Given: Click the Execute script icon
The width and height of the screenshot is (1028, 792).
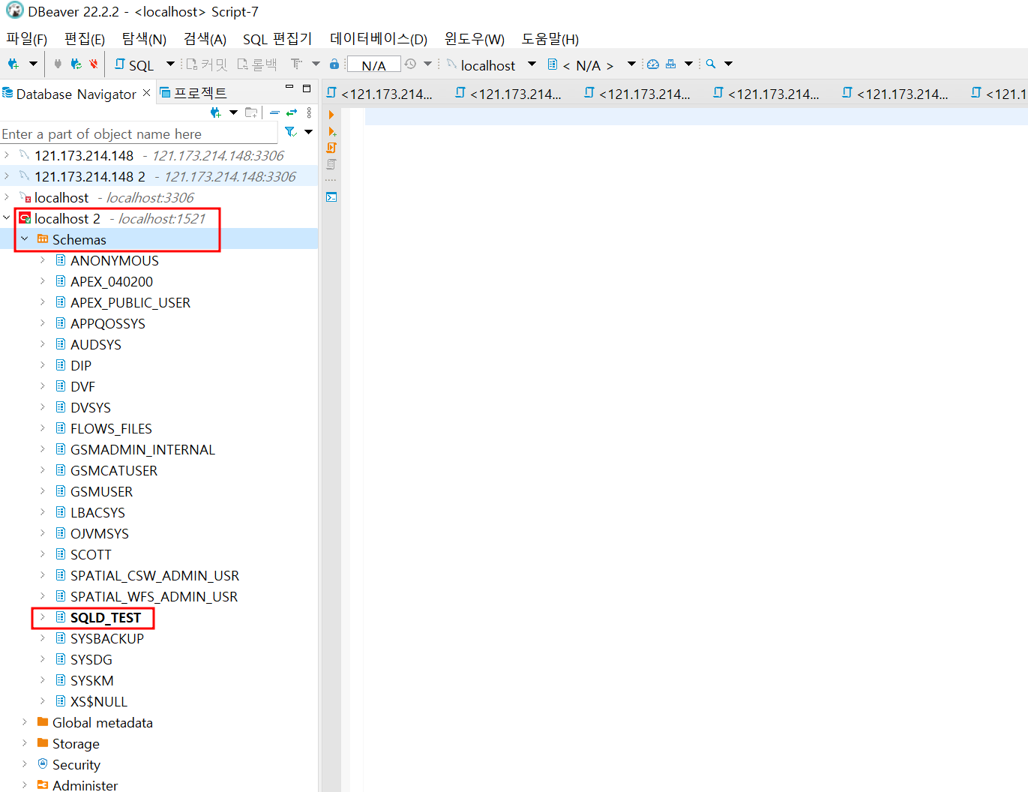Looking at the screenshot, I should (x=331, y=148).
